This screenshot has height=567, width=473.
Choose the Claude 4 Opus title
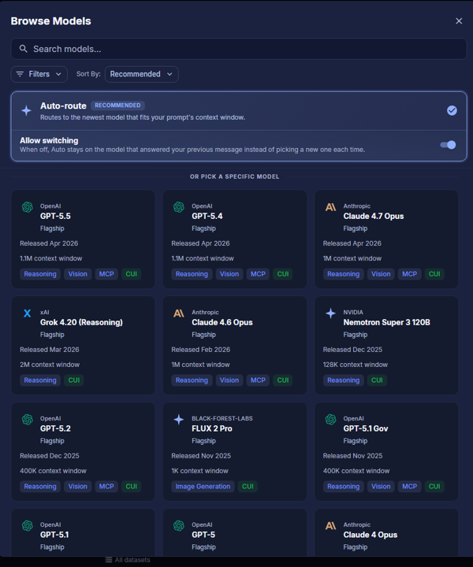[371, 535]
